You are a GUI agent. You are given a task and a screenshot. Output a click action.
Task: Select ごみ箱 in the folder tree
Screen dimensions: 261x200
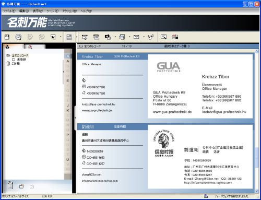(x=16, y=64)
